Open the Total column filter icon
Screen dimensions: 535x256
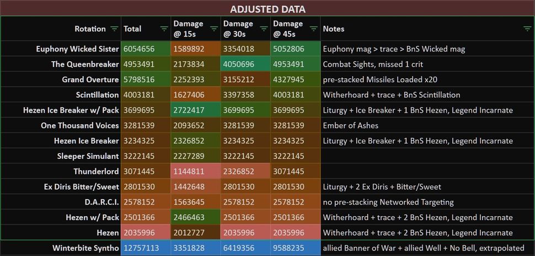point(164,29)
